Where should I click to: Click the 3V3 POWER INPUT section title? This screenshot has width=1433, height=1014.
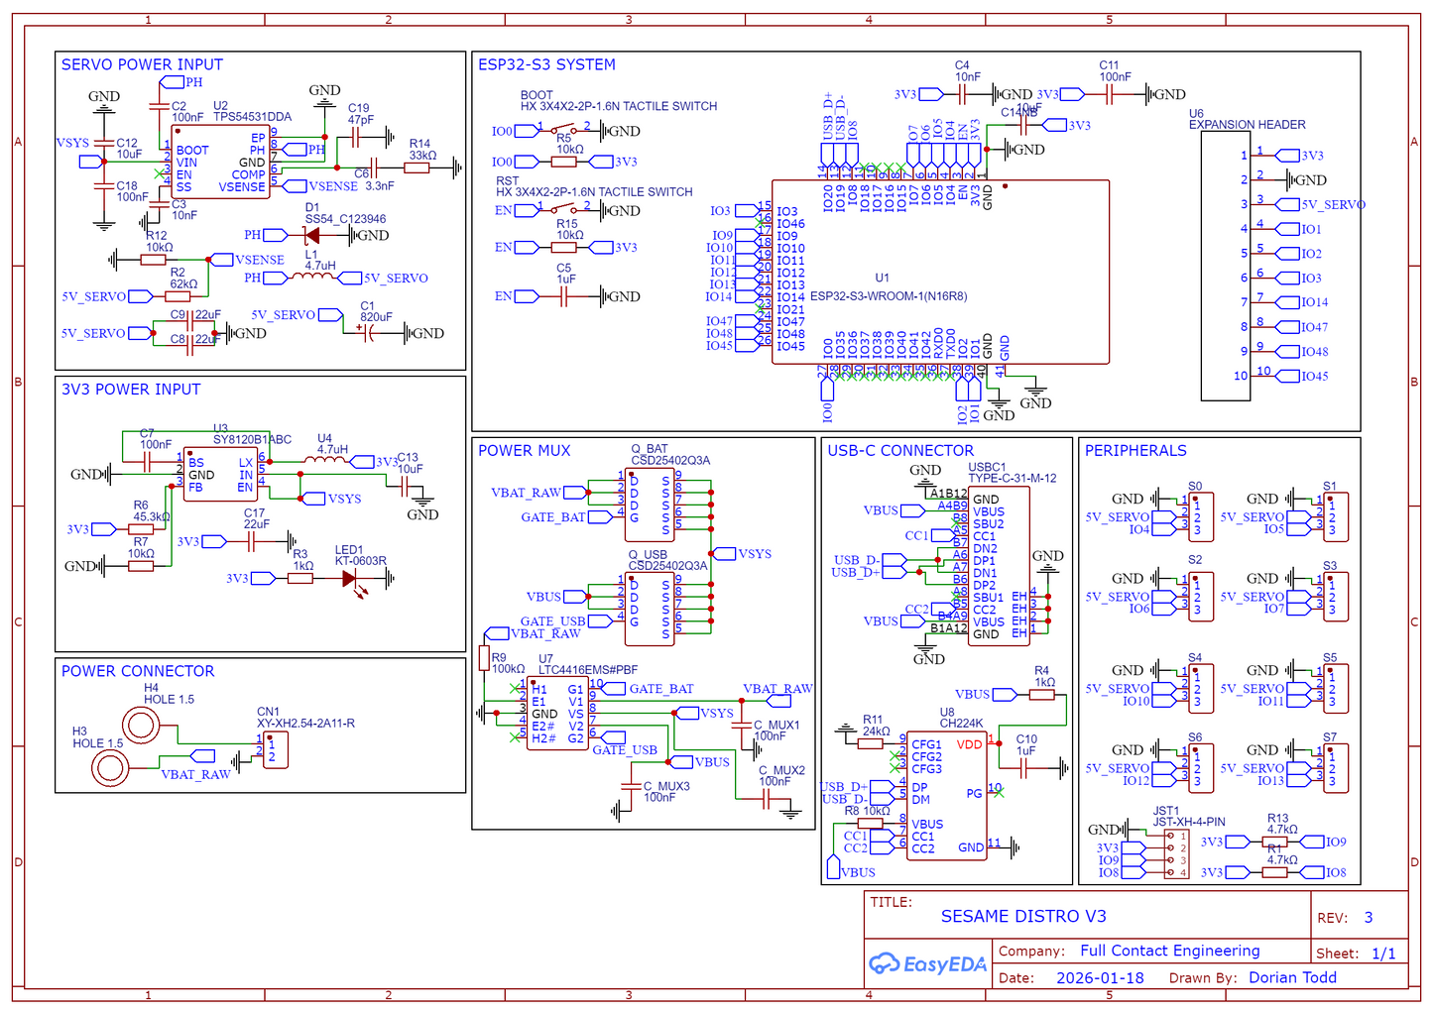[131, 390]
